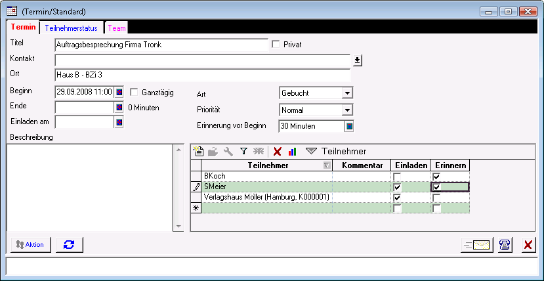Uncheck Erinnern for BKoch
This screenshot has width=544, height=281.
[x=437, y=177]
